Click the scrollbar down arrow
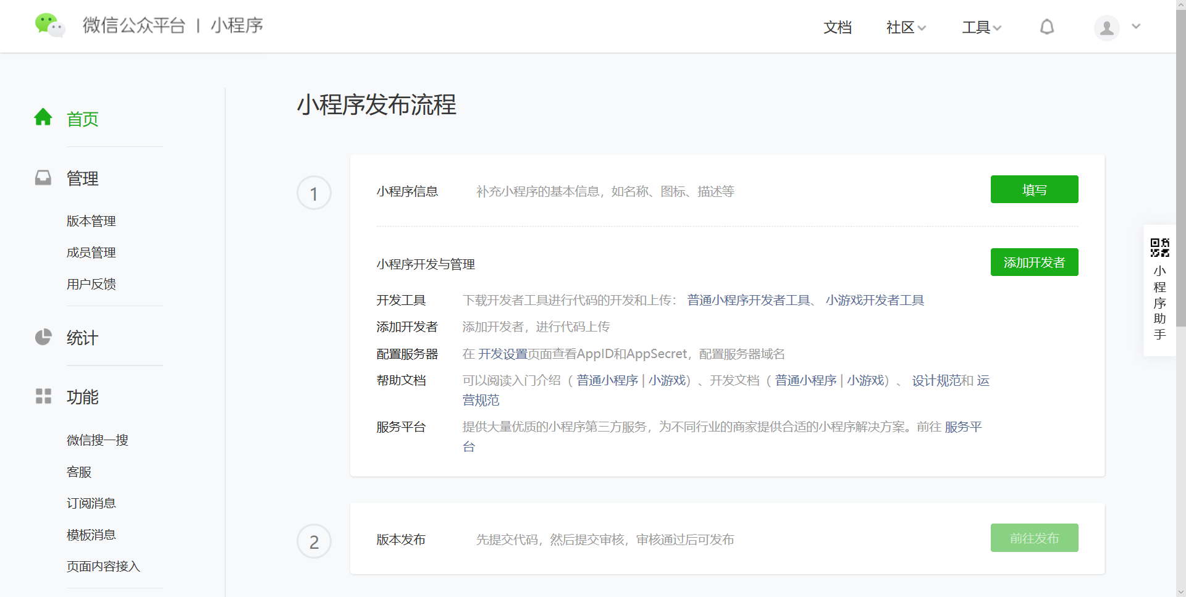 pyautogui.click(x=1180, y=592)
